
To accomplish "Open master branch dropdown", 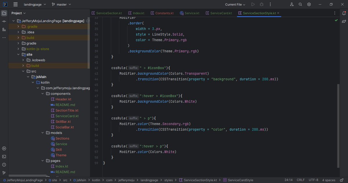I will [61, 4].
